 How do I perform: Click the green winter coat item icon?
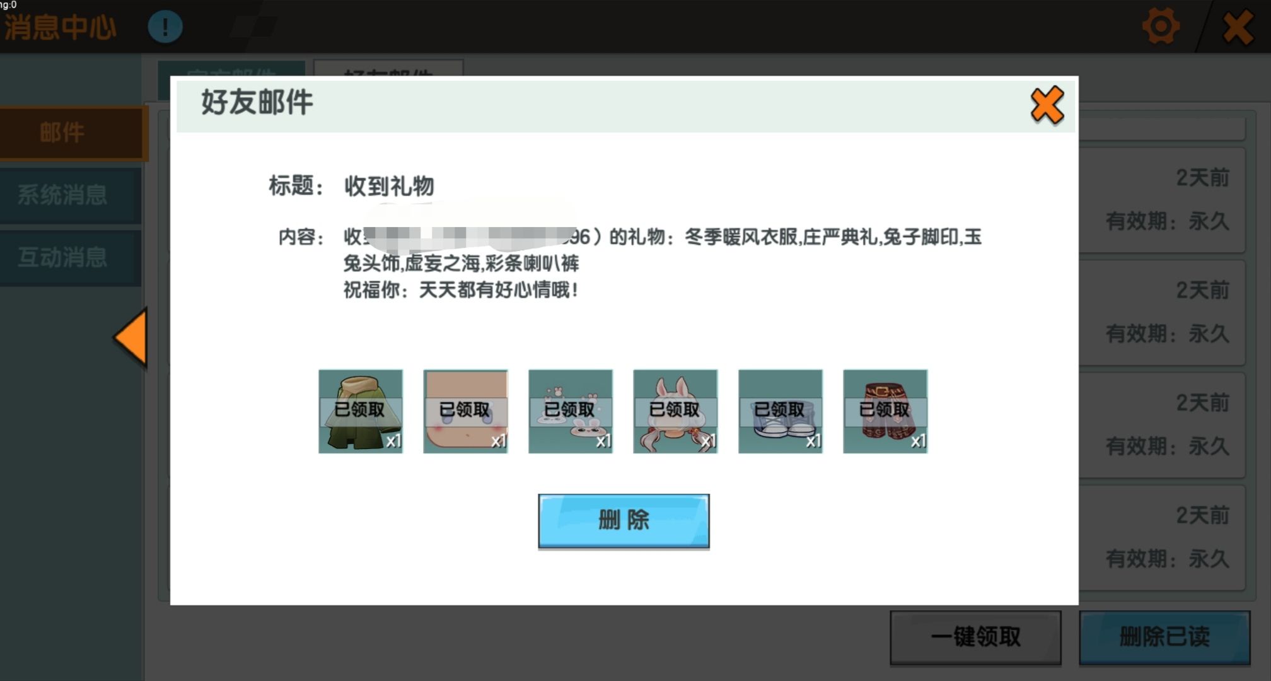coord(360,411)
